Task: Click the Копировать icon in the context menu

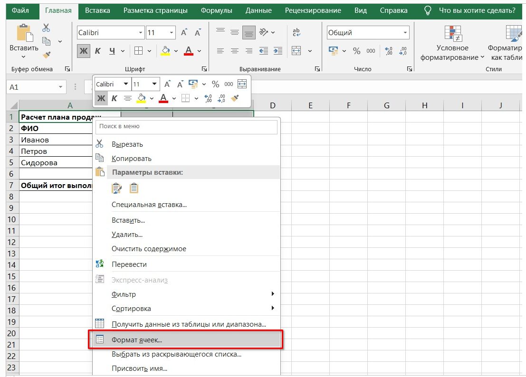Action: tap(101, 157)
